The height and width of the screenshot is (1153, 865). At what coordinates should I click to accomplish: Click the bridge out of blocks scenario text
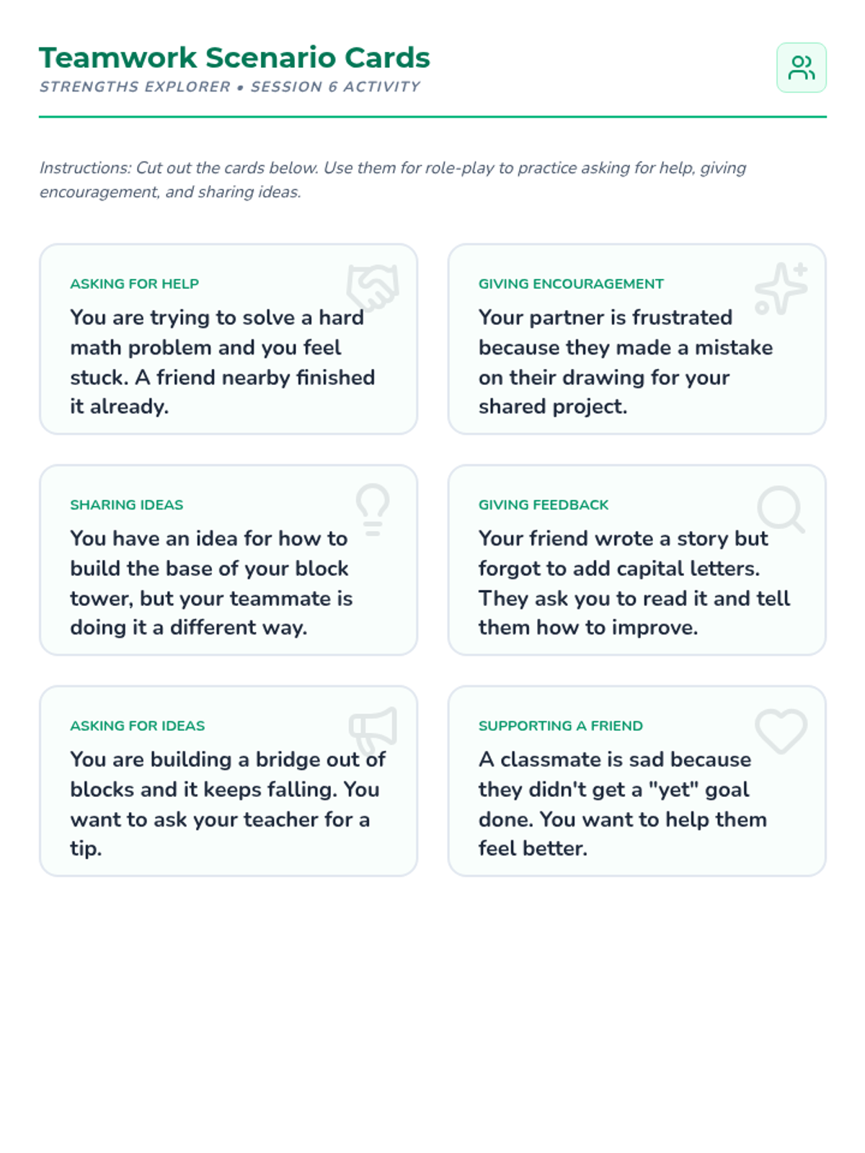228,803
